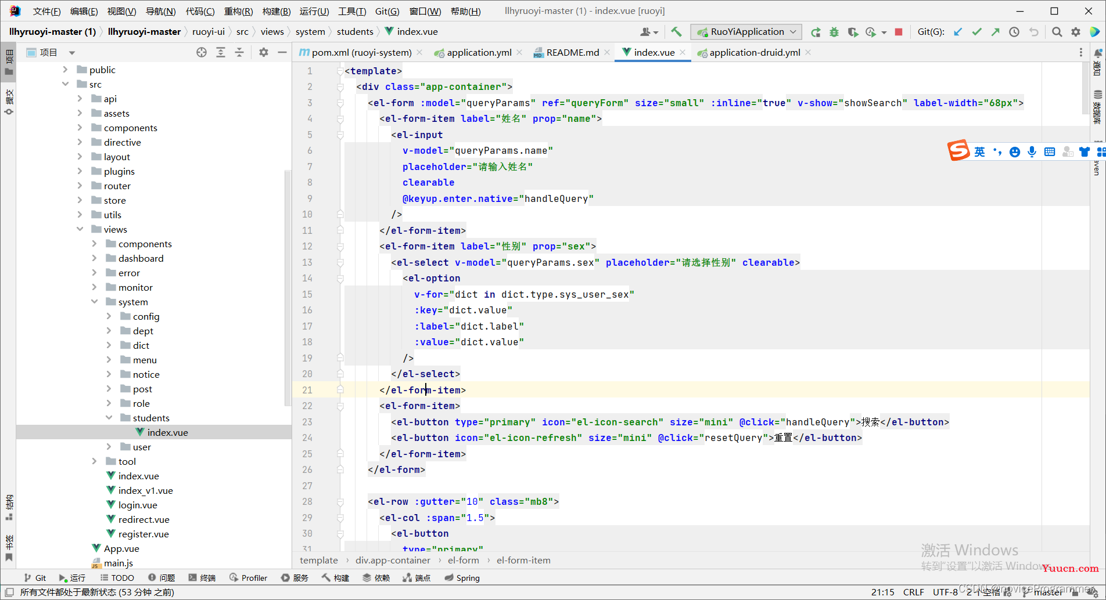Switch to the application.yml tab
The height and width of the screenshot is (600, 1106).
479,53
